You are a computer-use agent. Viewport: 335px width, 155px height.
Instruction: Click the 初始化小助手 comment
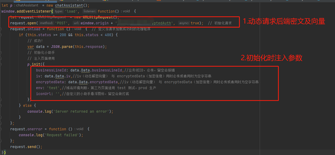tap(41, 53)
